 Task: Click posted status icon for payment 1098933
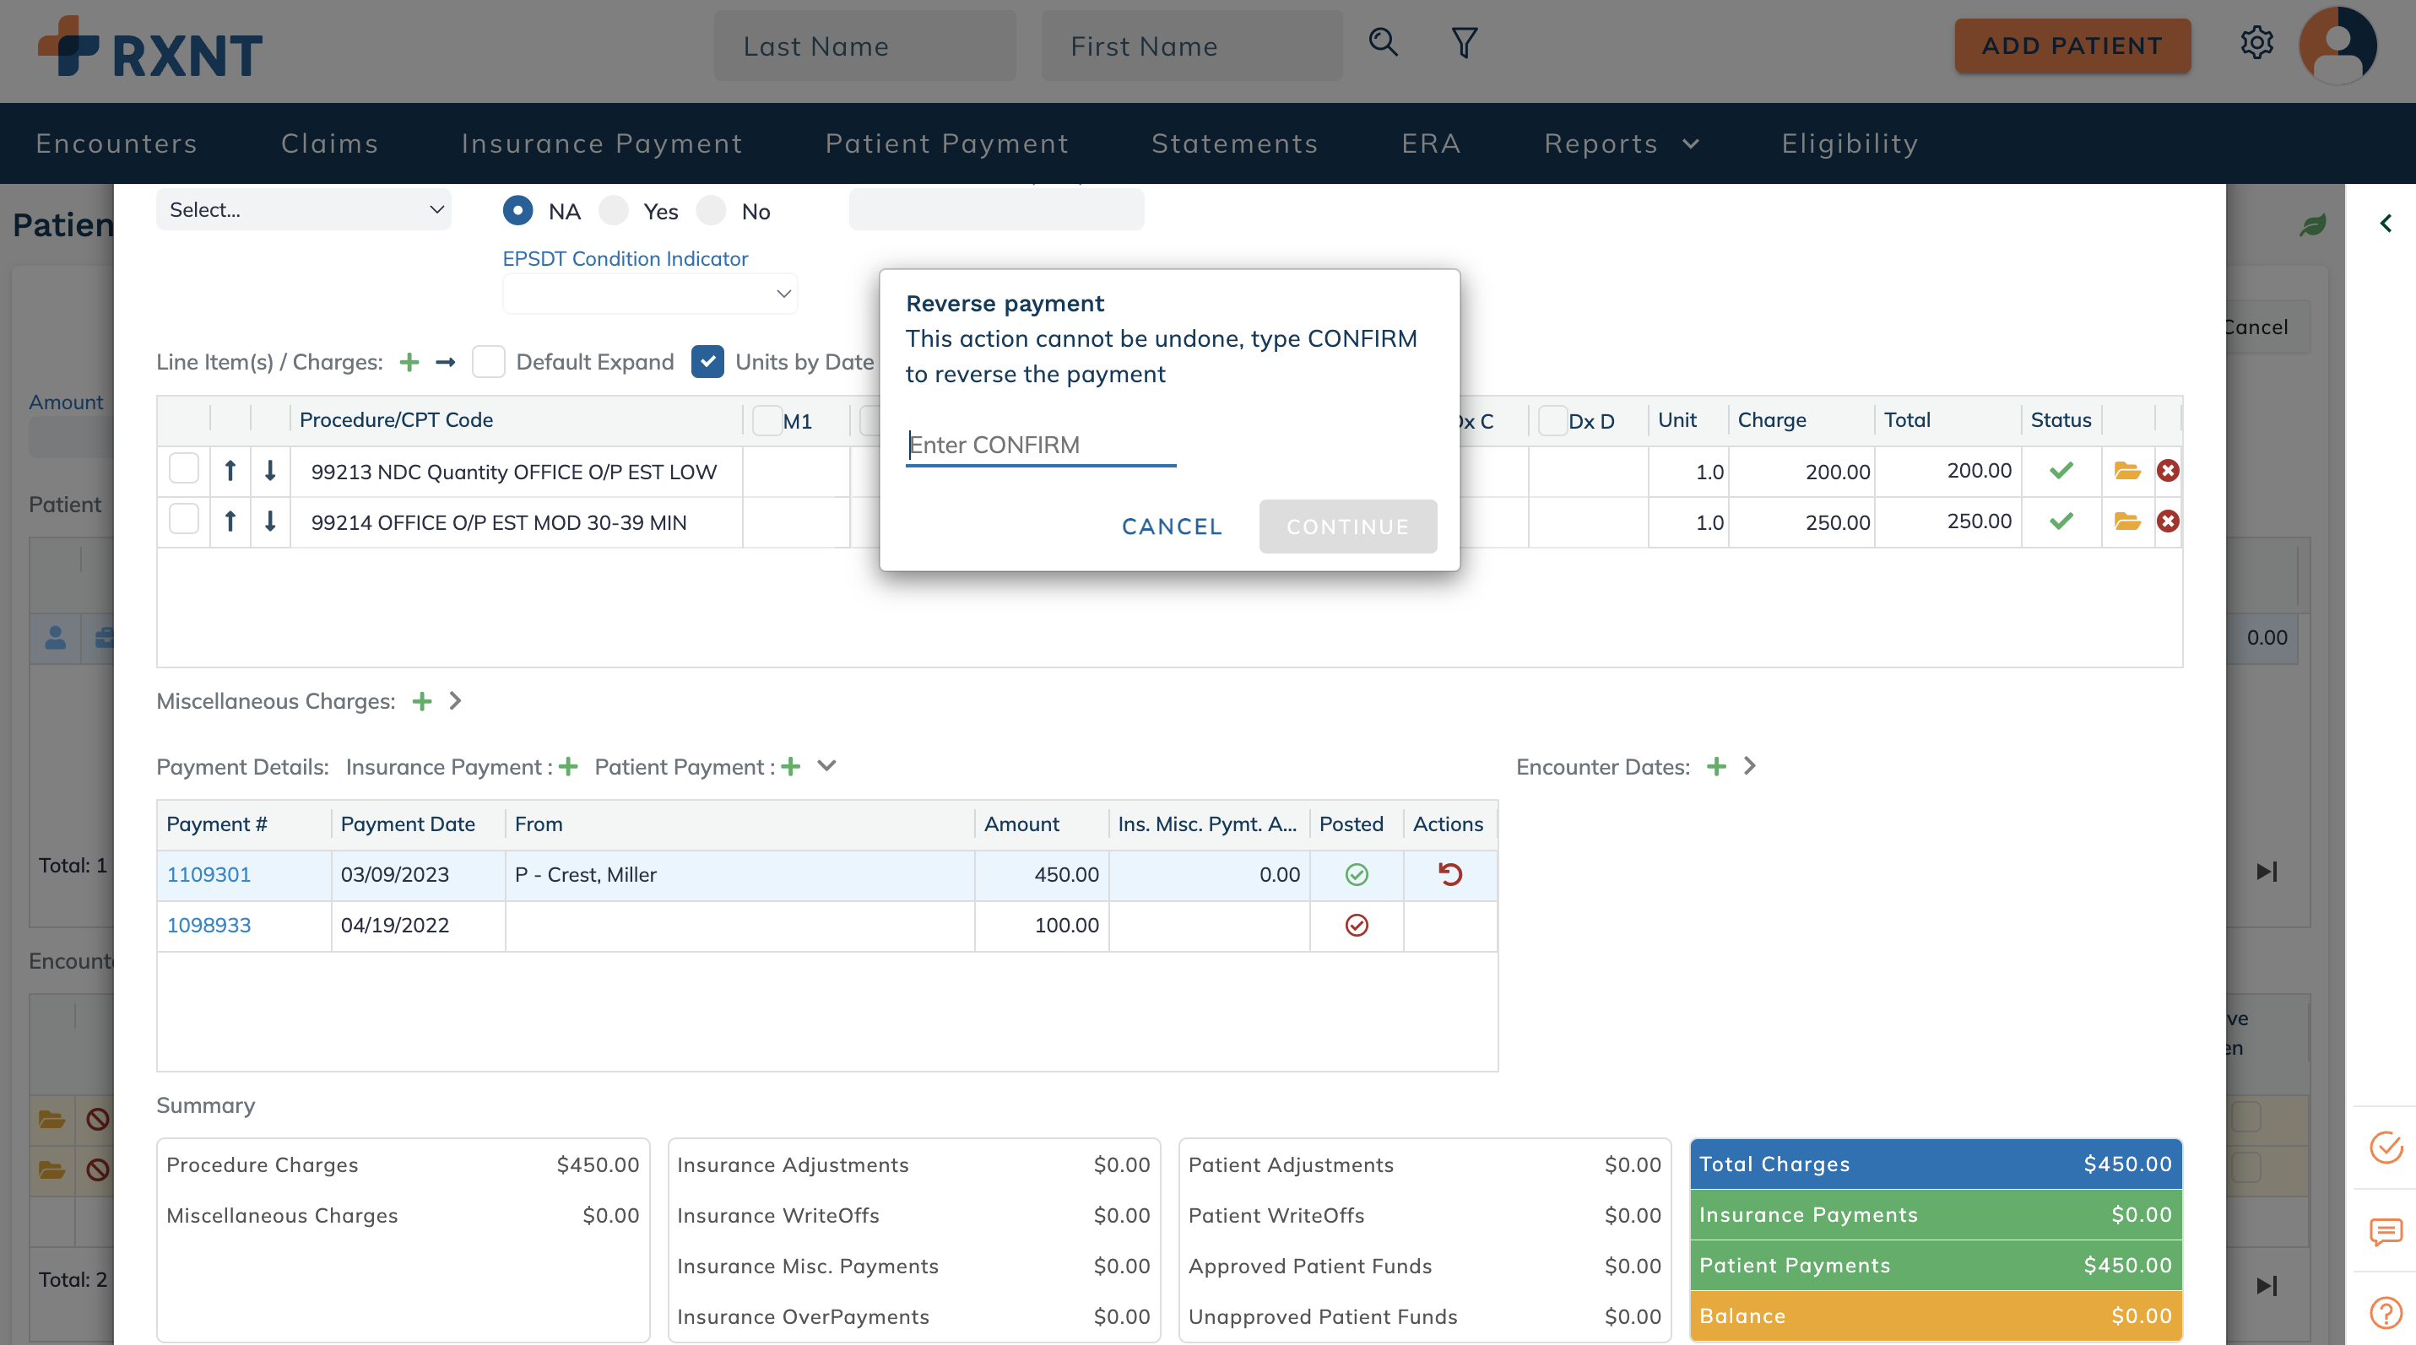(1357, 925)
